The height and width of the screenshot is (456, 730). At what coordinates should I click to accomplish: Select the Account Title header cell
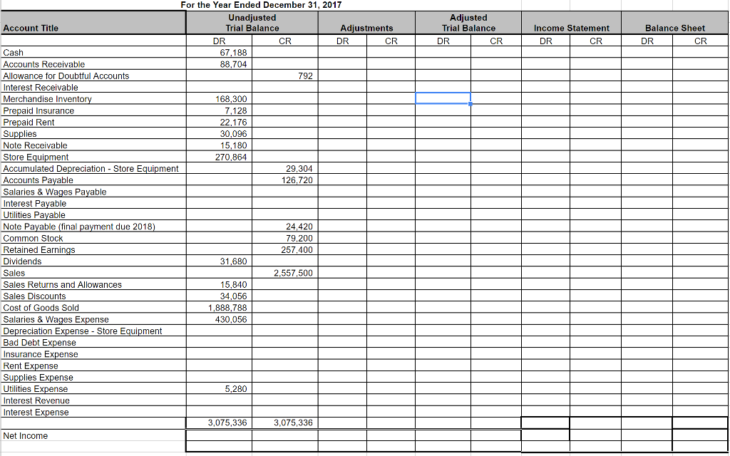tap(32, 22)
